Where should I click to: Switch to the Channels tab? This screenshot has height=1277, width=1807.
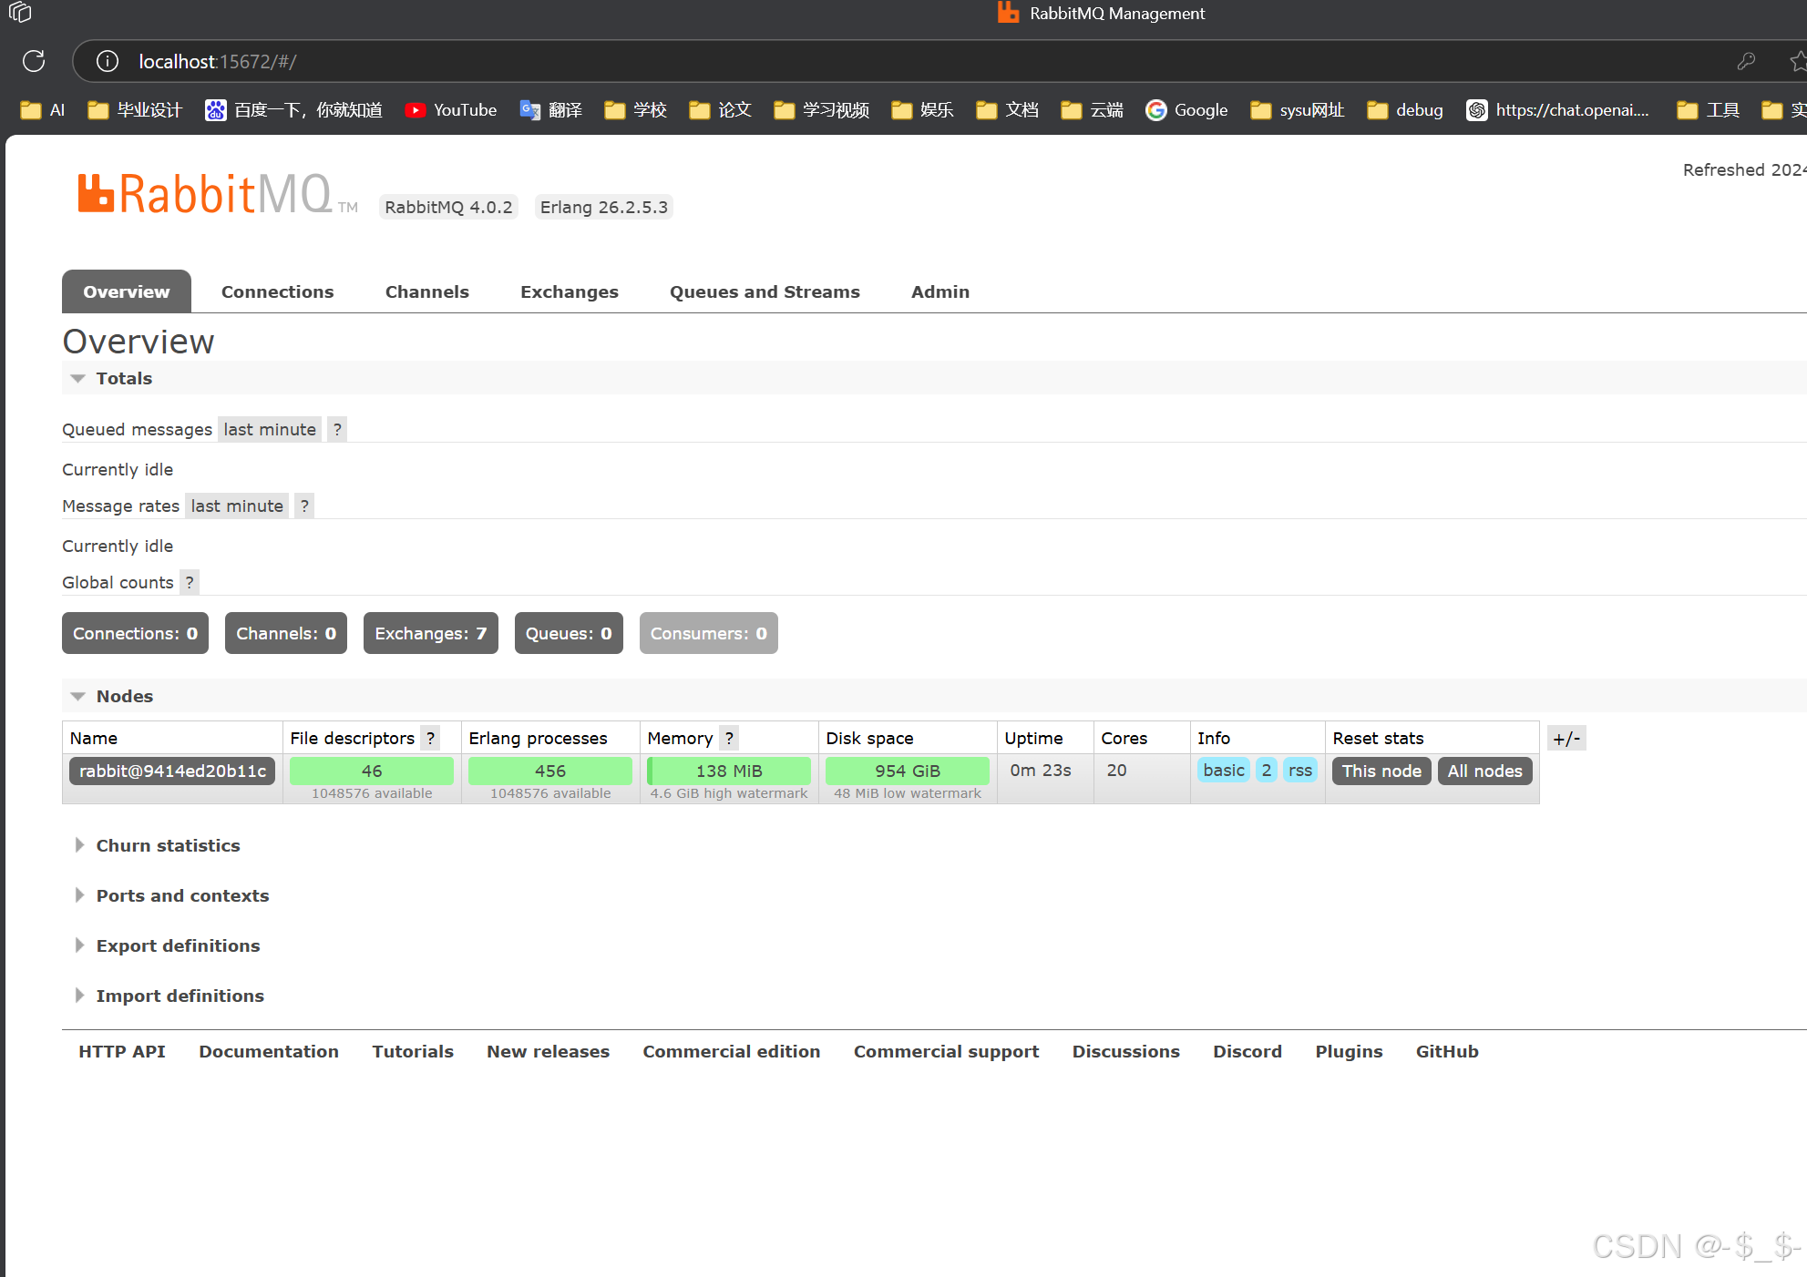pyautogui.click(x=427, y=291)
